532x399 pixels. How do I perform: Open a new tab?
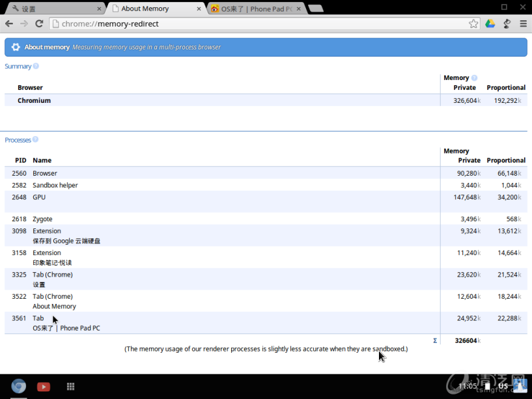[315, 8]
